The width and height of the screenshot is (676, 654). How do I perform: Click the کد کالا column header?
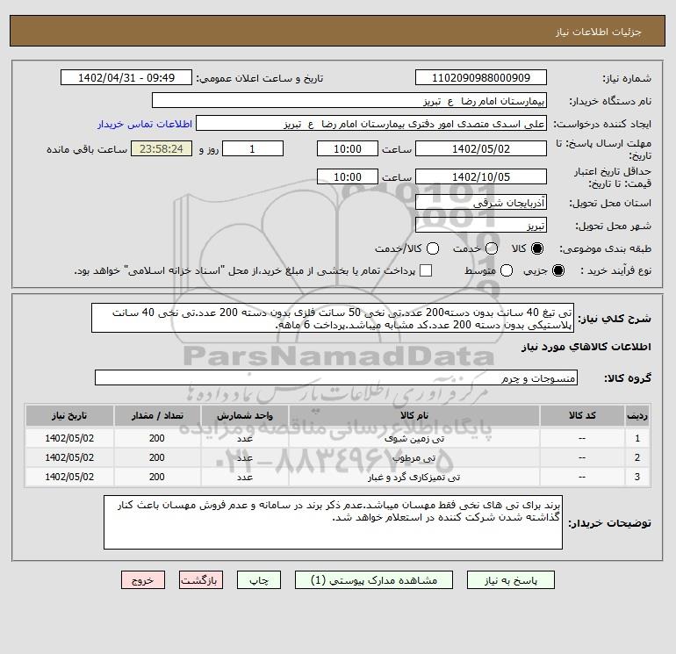[x=582, y=415]
